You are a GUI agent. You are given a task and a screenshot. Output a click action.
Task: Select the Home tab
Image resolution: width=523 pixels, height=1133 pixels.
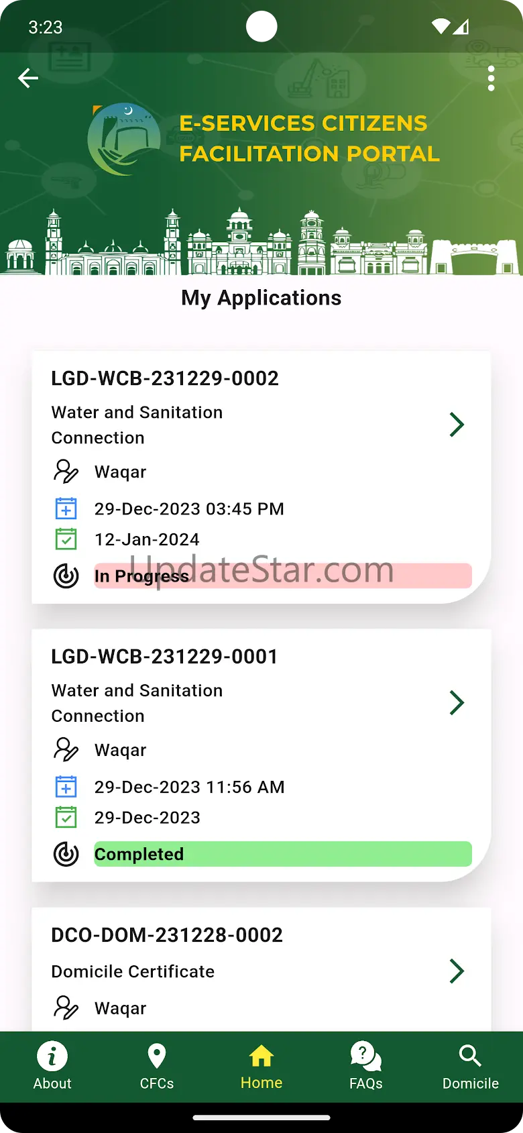(261, 1067)
